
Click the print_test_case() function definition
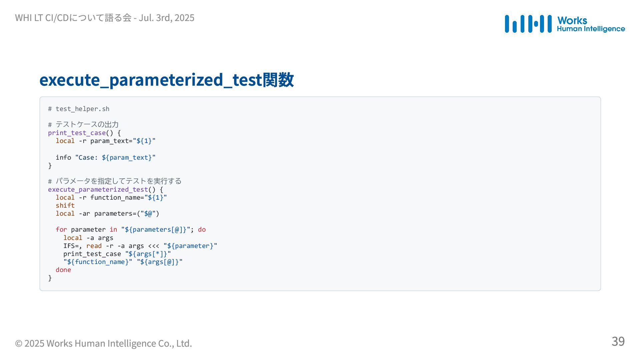(x=84, y=133)
